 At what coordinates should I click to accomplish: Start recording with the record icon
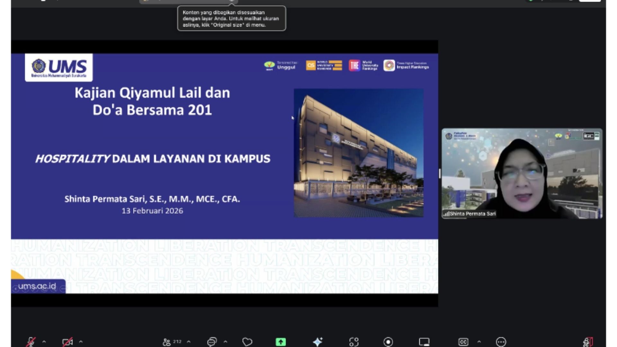coord(388,342)
